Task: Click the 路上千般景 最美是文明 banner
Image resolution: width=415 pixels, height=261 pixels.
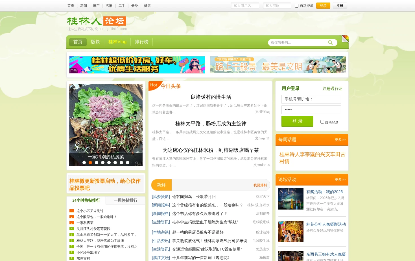Action: coord(278,65)
